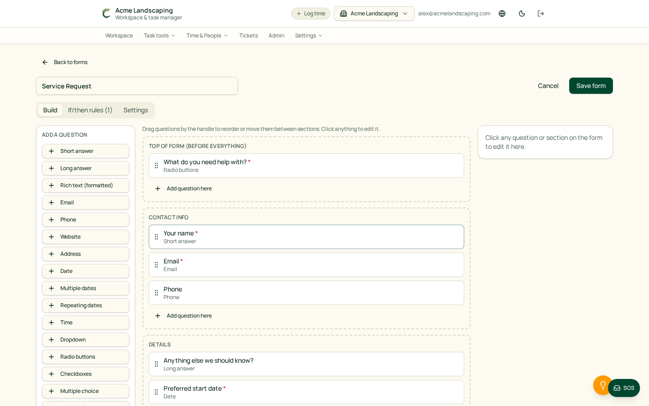This screenshot has height=406, width=649.
Task: Grab drag handle for Phone question
Action: pyautogui.click(x=156, y=293)
